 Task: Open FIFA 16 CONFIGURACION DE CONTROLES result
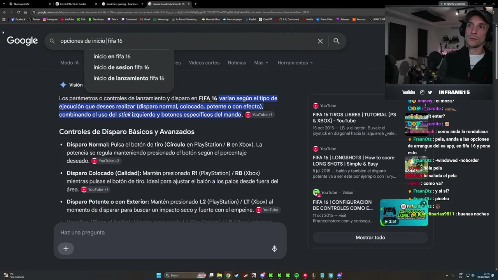[342, 205]
